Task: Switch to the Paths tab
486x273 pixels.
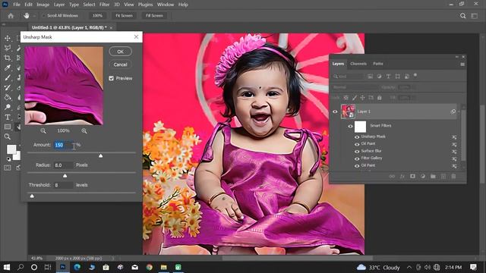Action: click(378, 64)
